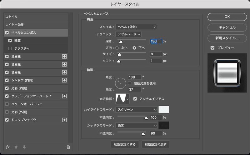Open the 光彩 (内側) settings row

[x=36, y=88]
